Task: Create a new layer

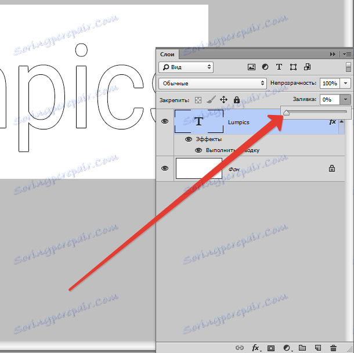Action: coord(318,348)
